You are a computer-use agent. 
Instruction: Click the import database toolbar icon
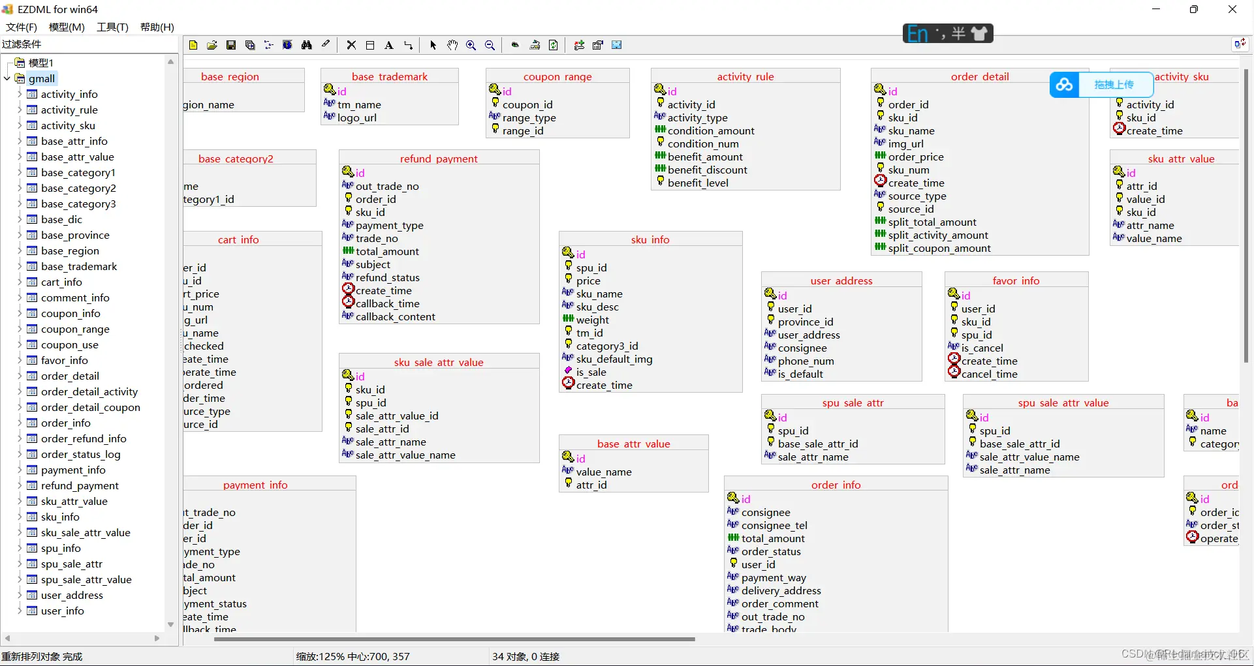tap(535, 45)
